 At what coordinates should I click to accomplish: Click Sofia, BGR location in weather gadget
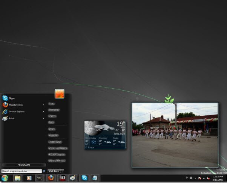tap(119, 134)
